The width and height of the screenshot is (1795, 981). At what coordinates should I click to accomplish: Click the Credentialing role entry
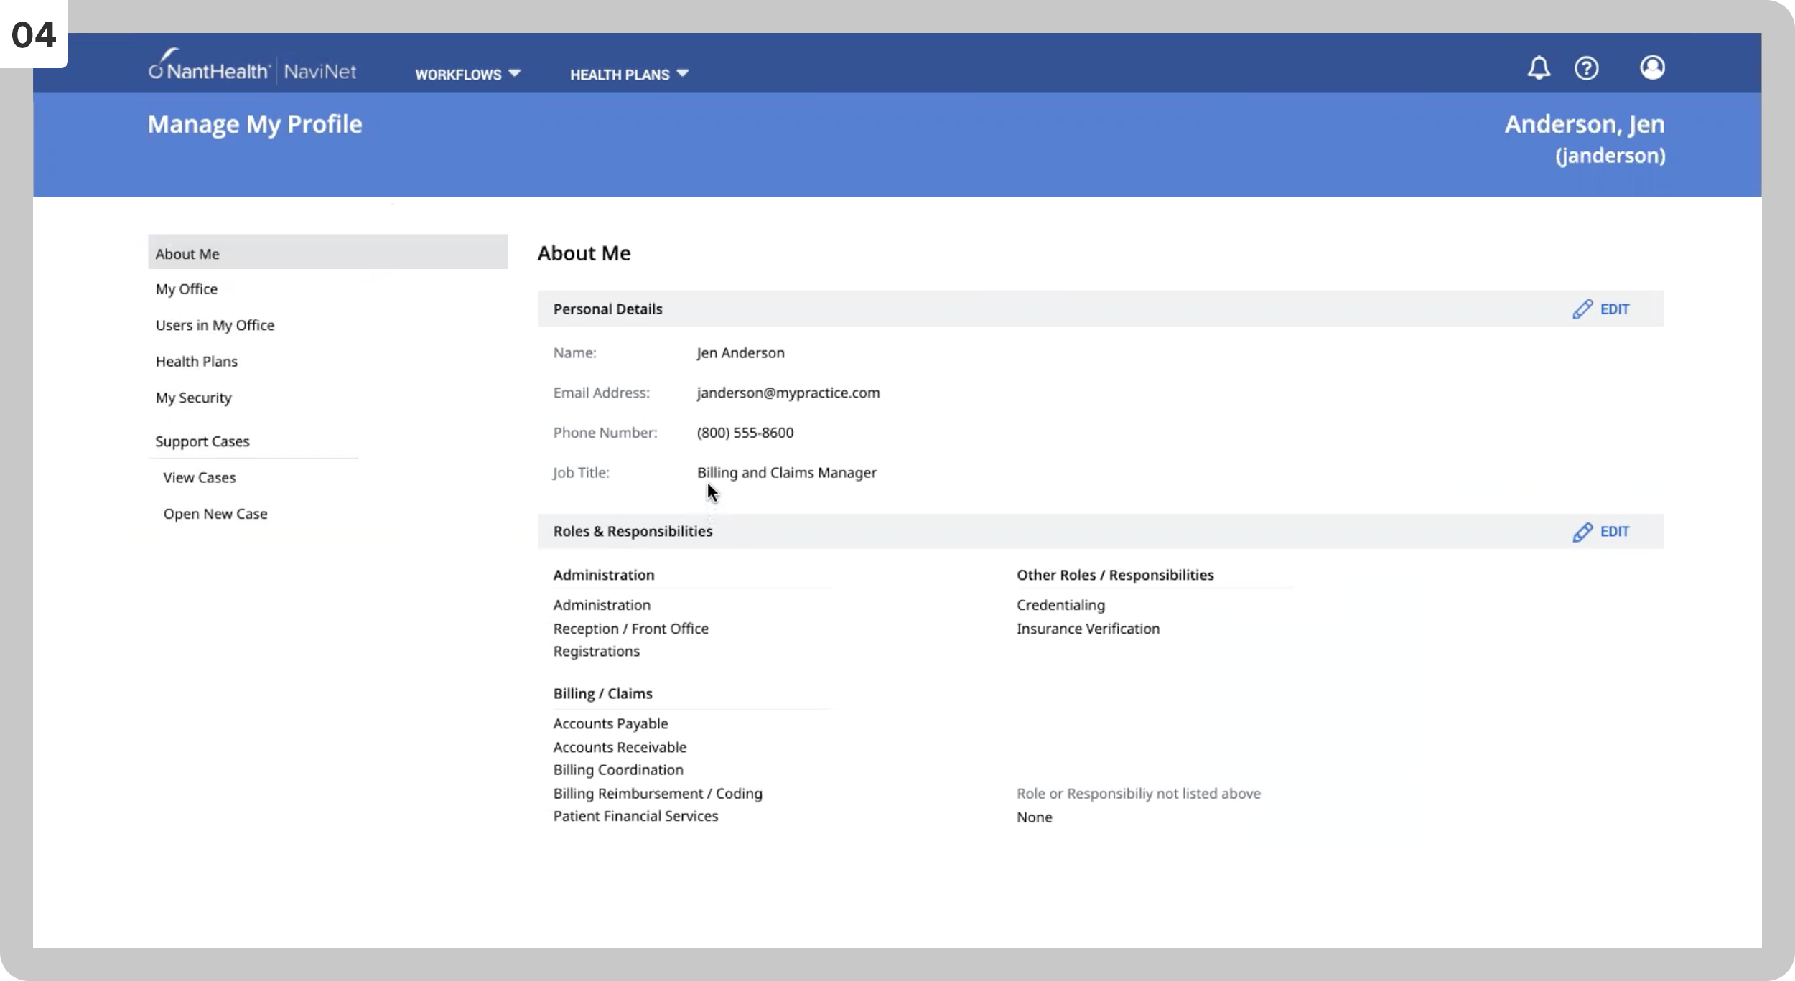[1060, 606]
